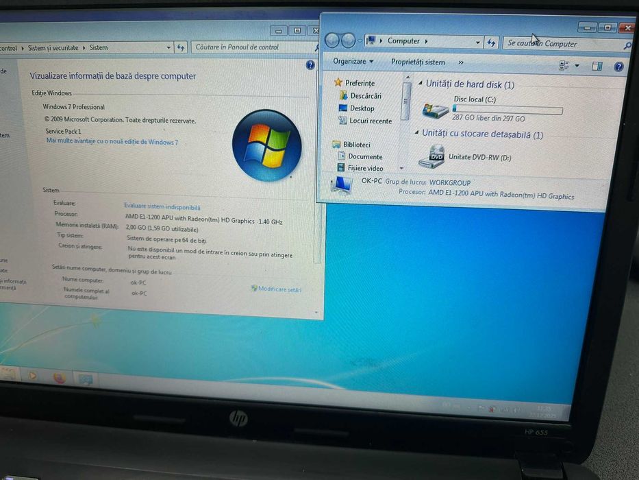639x480 pixels.
Task: Go forward in the Computer window
Action: [348, 40]
